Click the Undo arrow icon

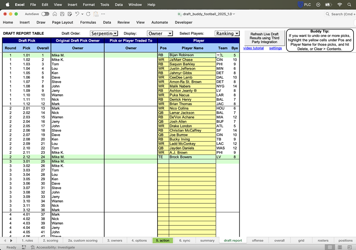click(x=77, y=14)
